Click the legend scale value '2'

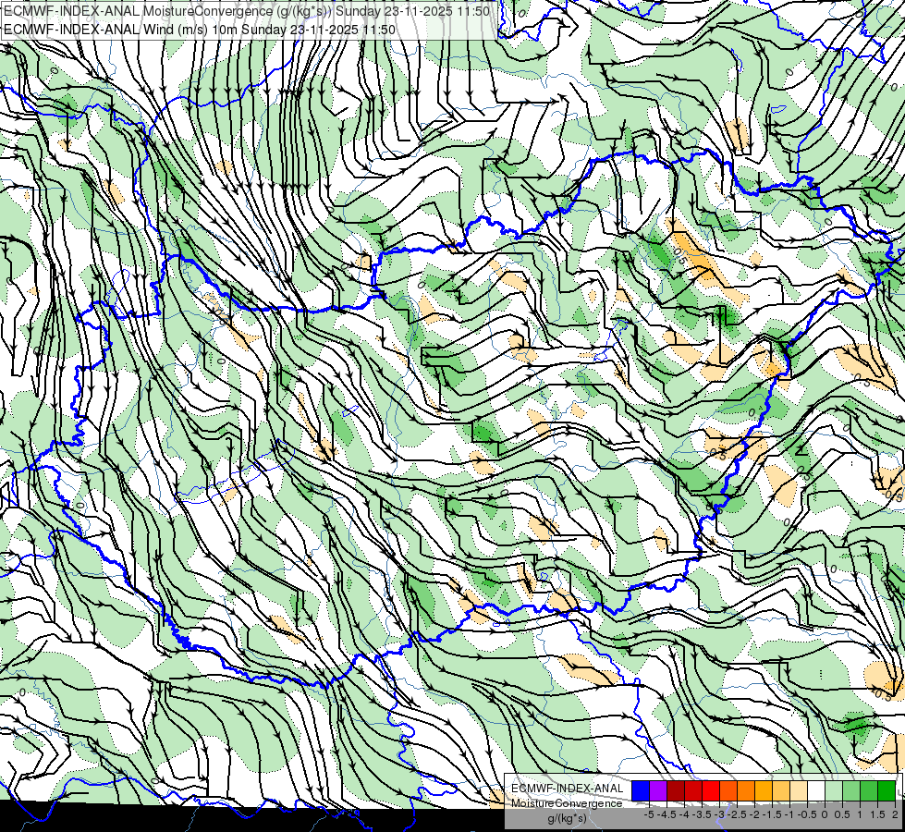[895, 814]
